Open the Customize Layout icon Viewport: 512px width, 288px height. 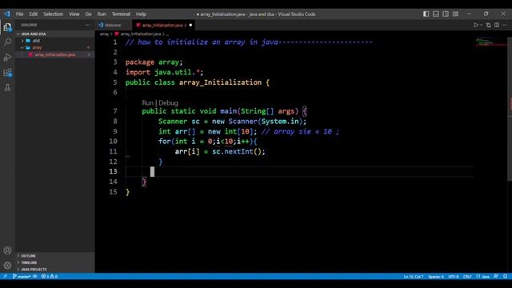pyautogui.click(x=455, y=14)
